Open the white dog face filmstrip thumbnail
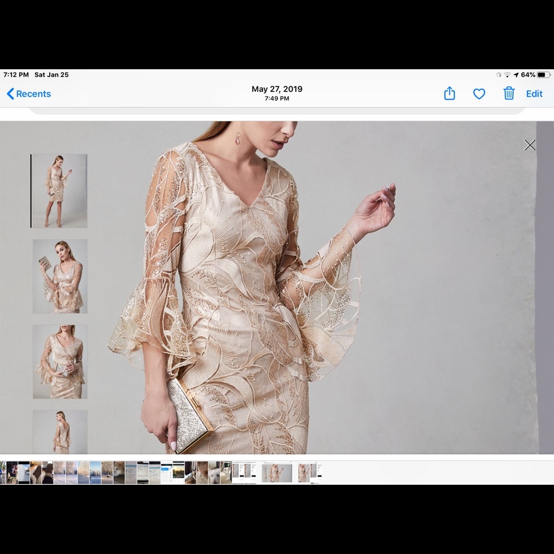 tap(214, 473)
